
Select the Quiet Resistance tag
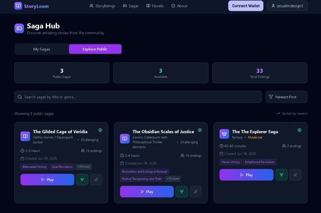(x=62, y=167)
